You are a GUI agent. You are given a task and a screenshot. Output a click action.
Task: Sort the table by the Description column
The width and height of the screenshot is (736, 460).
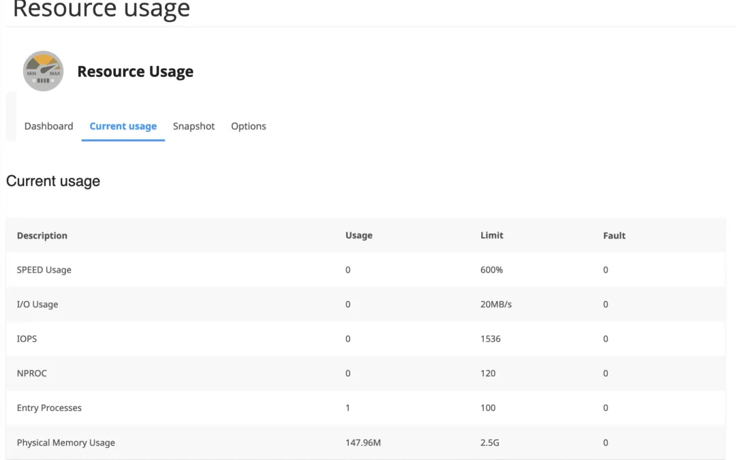point(42,235)
